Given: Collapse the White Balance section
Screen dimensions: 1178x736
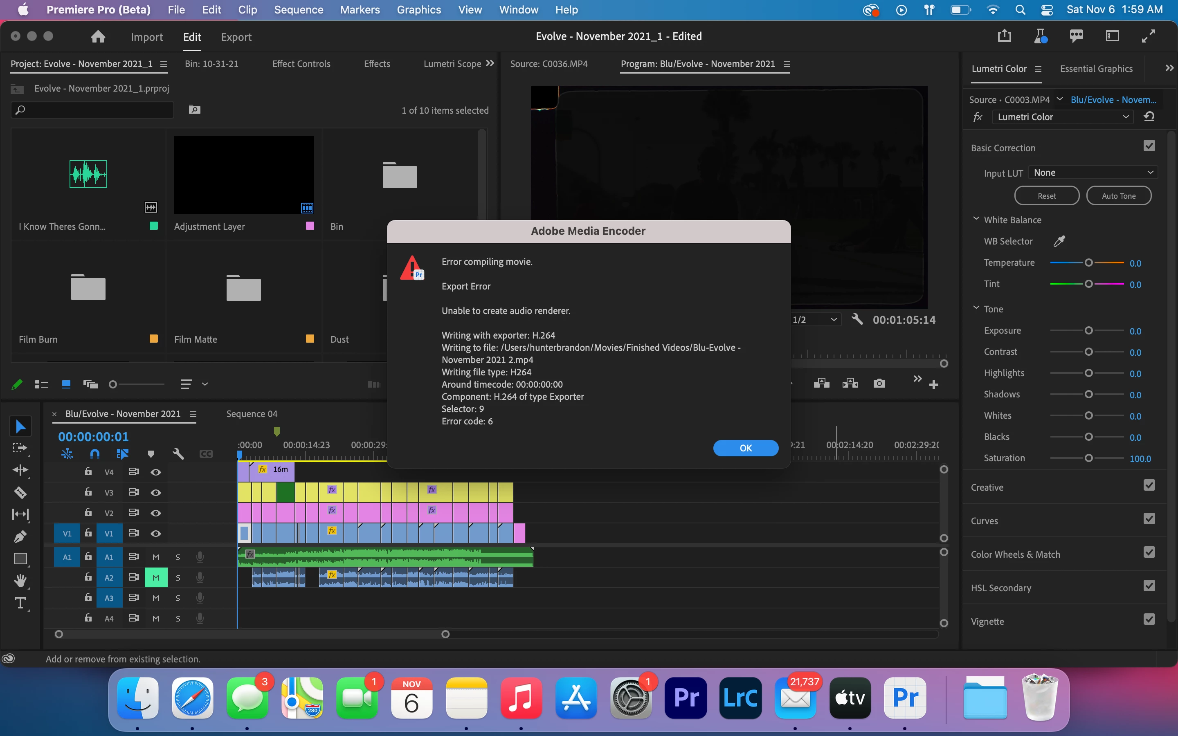Looking at the screenshot, I should [x=976, y=219].
